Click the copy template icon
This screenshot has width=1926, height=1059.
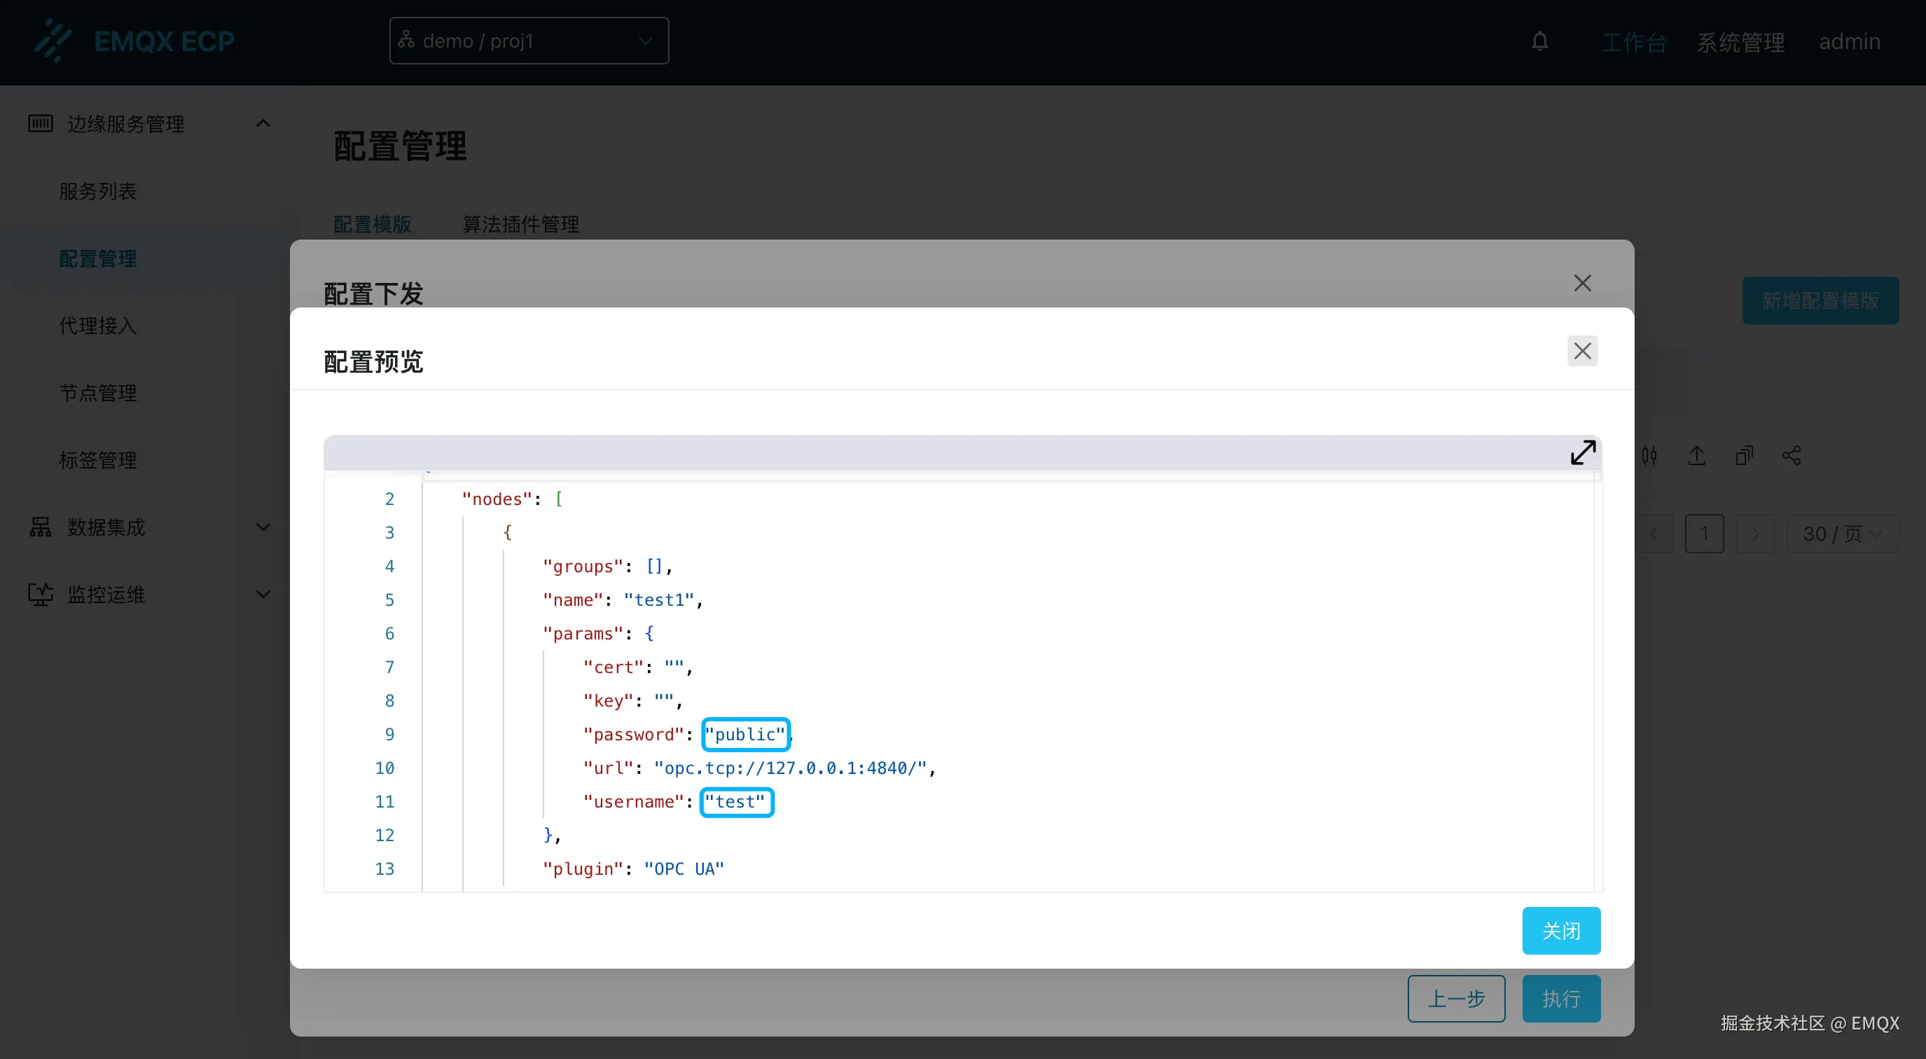(x=1744, y=455)
